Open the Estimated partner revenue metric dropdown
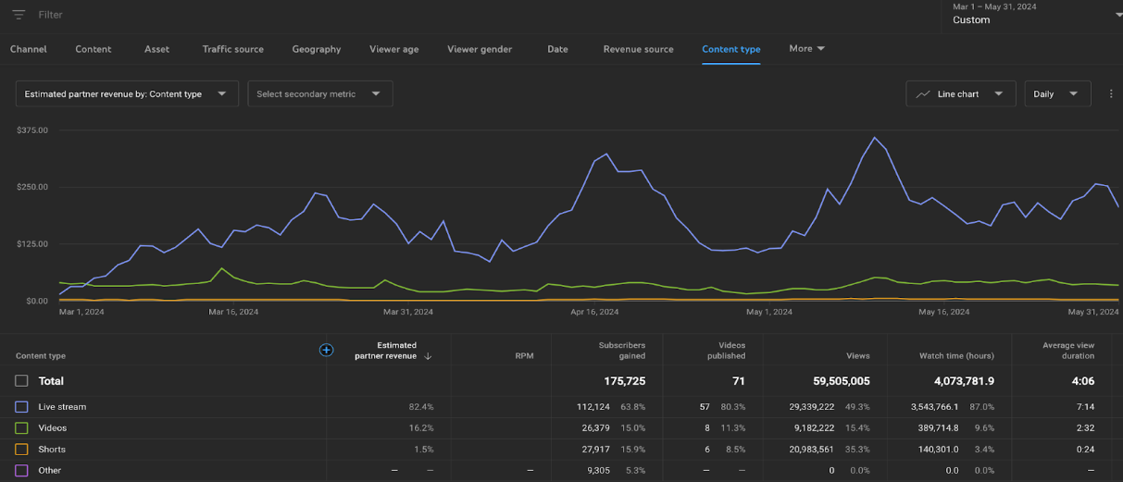The image size is (1123, 482). coord(127,93)
